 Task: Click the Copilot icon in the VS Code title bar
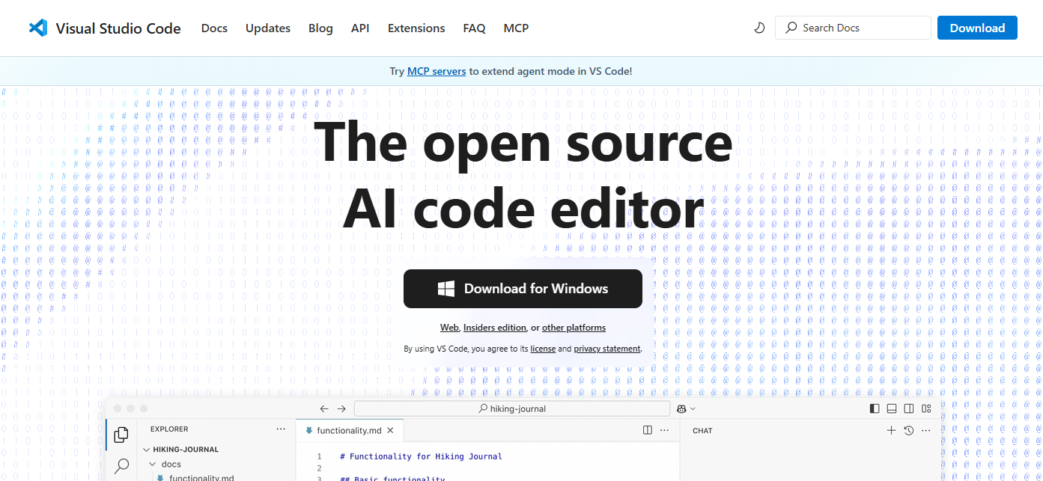click(x=681, y=408)
